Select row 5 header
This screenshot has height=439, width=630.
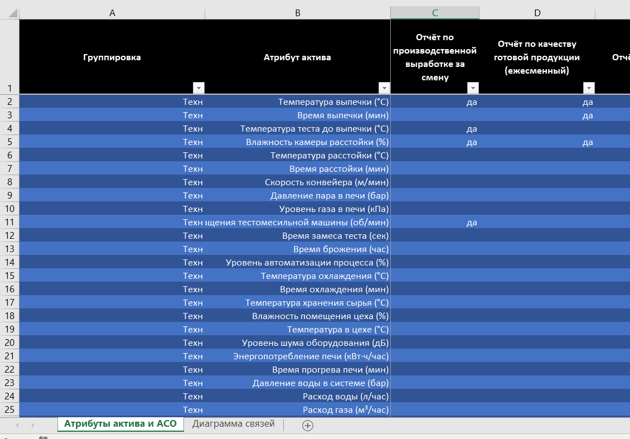tap(9, 142)
